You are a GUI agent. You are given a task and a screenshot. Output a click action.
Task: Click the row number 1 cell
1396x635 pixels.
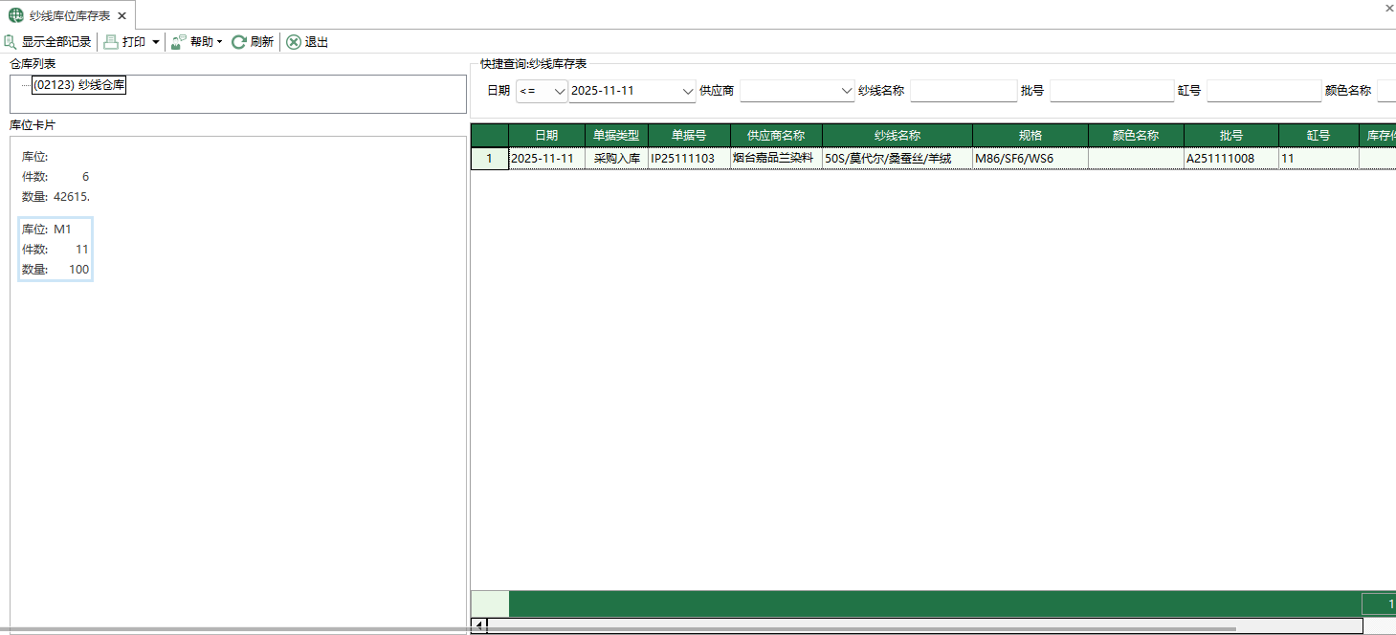click(x=489, y=158)
